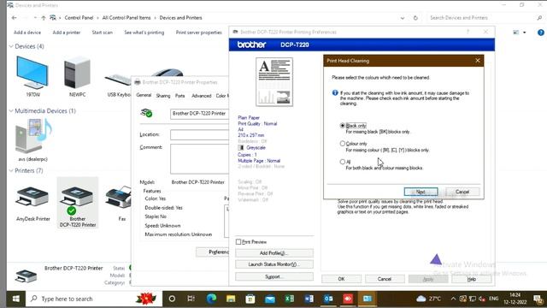Open Outlook from the taskbar

(328, 299)
